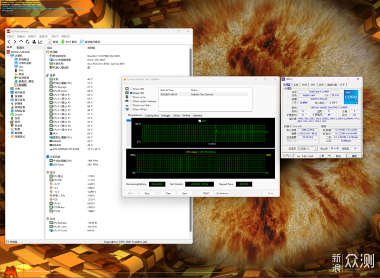The image size is (380, 278).
Task: Click the user icon in AIDA64 toolbar
Action: pyautogui.click(x=34, y=42)
